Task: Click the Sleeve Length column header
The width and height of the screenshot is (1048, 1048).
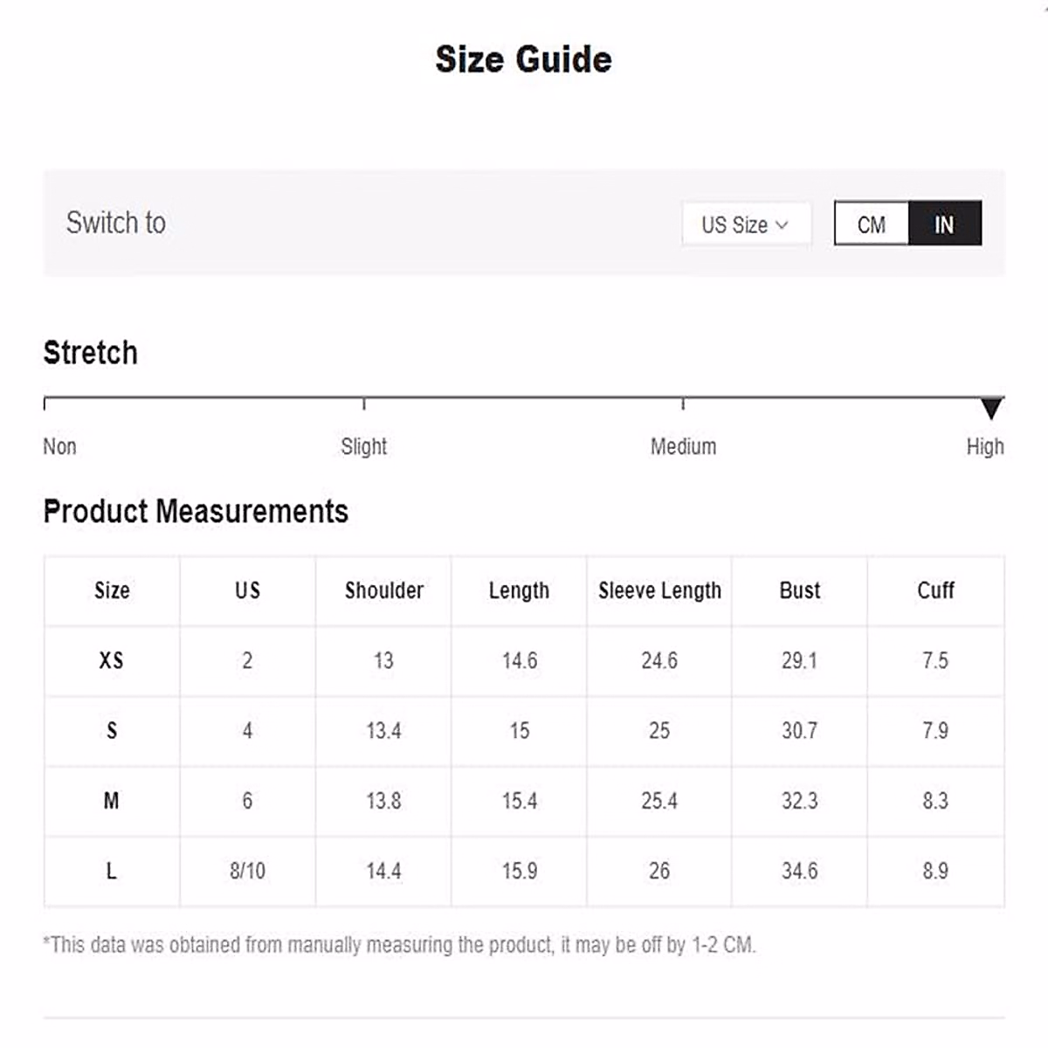Action: [659, 590]
